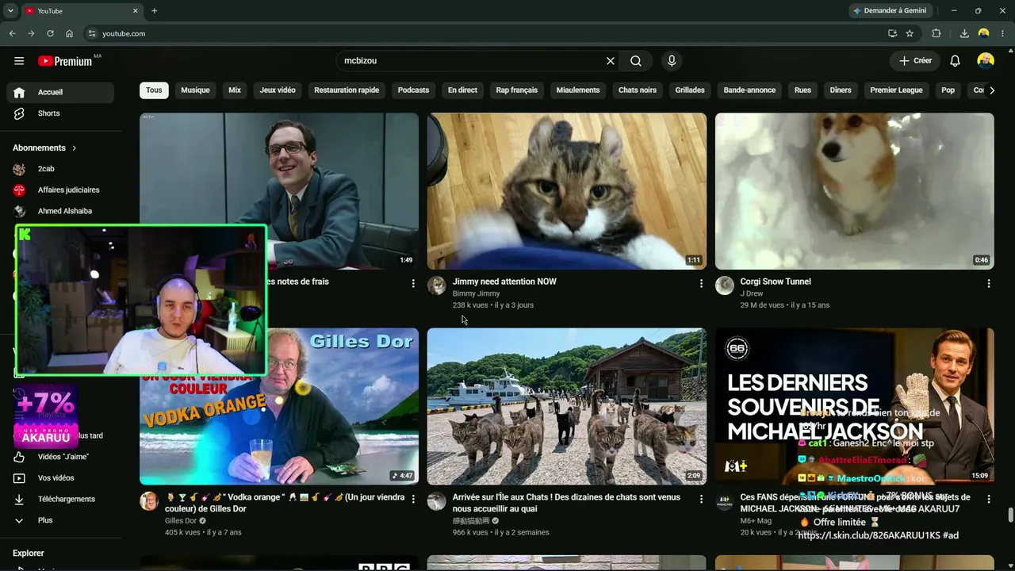Viewport: 1015px width, 571px height.
Task: Click the Créer button
Action: (914, 61)
